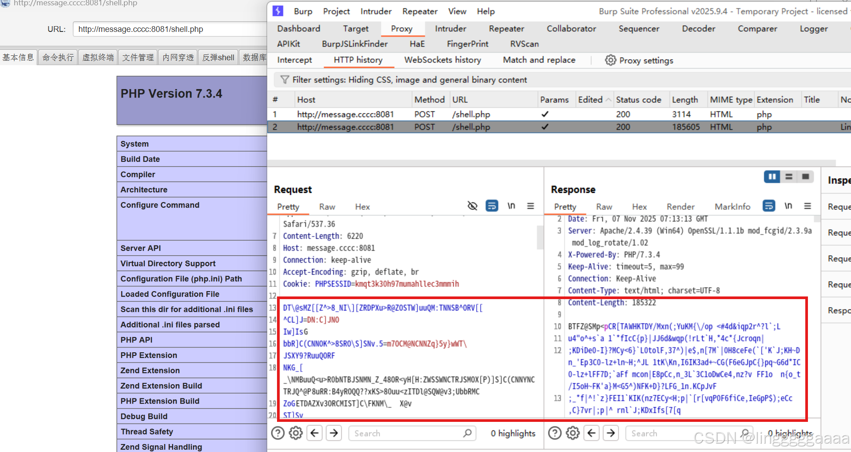Screen dimensions: 851x452
Task: Switch to the Intercept sub-tab
Action: tap(294, 60)
